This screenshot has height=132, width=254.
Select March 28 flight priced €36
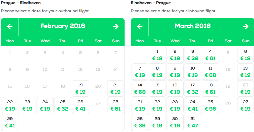140,122
